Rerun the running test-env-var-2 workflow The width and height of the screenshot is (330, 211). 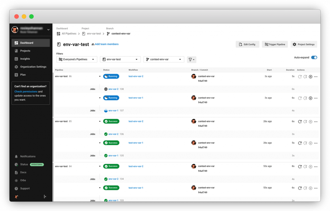click(x=300, y=76)
